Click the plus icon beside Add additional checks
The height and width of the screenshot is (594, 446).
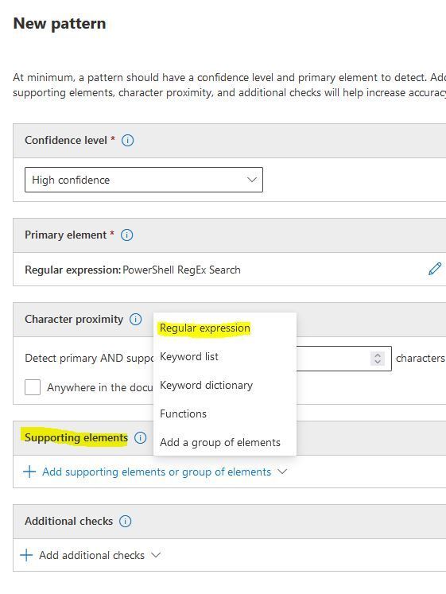click(x=26, y=555)
